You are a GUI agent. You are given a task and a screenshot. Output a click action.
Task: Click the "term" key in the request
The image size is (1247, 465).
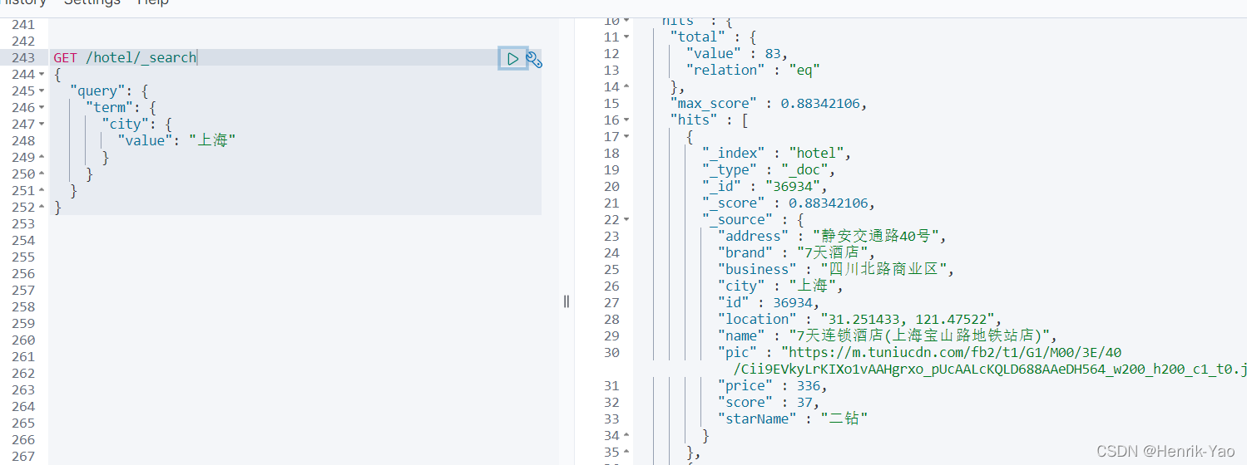(110, 107)
